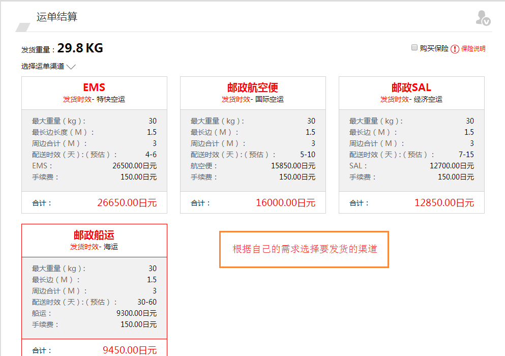Expand the 选择运单渠道 chevron arrow
505x356 pixels.
pos(71,67)
